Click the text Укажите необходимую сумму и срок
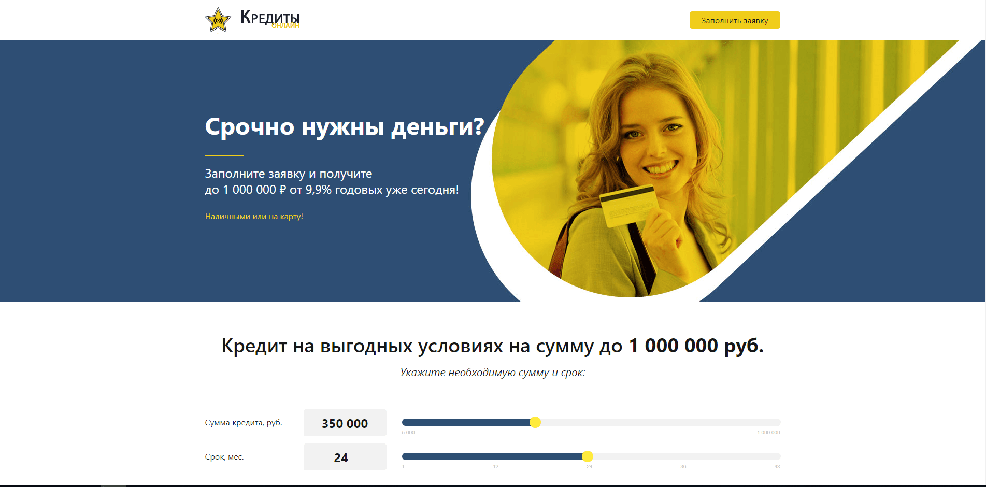 pos(493,371)
